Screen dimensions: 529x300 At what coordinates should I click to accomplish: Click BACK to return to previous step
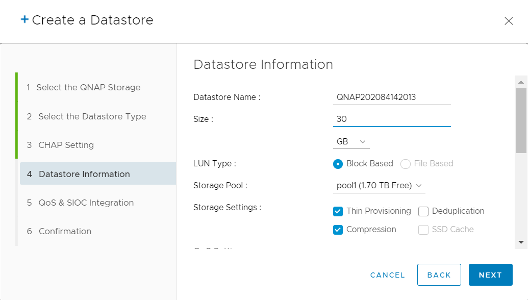(x=439, y=274)
